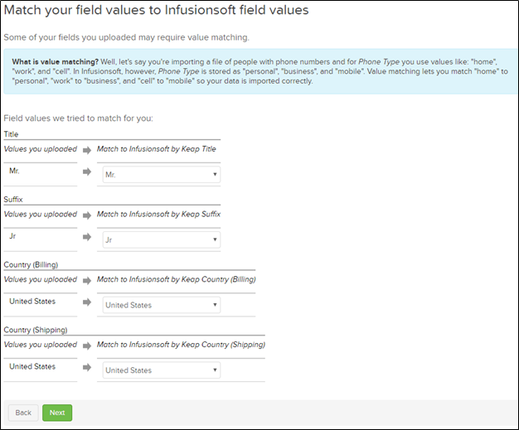
Task: Click uploaded 'United States' under Country (Shipping)
Action: click(x=32, y=366)
